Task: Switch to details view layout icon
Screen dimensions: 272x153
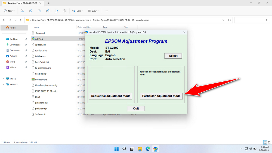Action: [x=265, y=142]
